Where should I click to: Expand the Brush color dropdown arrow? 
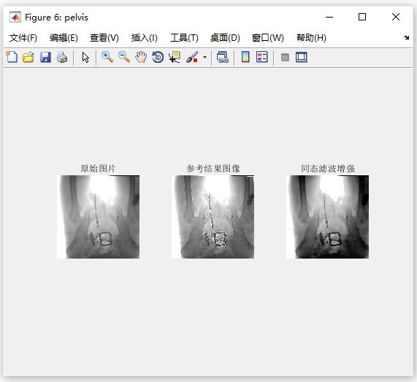click(x=204, y=57)
